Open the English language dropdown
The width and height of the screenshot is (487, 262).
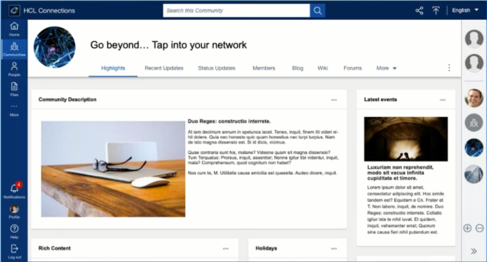pyautogui.click(x=465, y=10)
